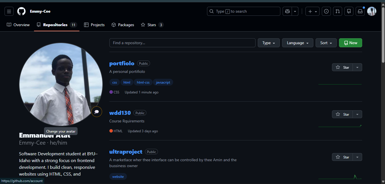Click the wdd130 activity sparkline graph
The height and width of the screenshot is (184, 385).
[340, 126]
